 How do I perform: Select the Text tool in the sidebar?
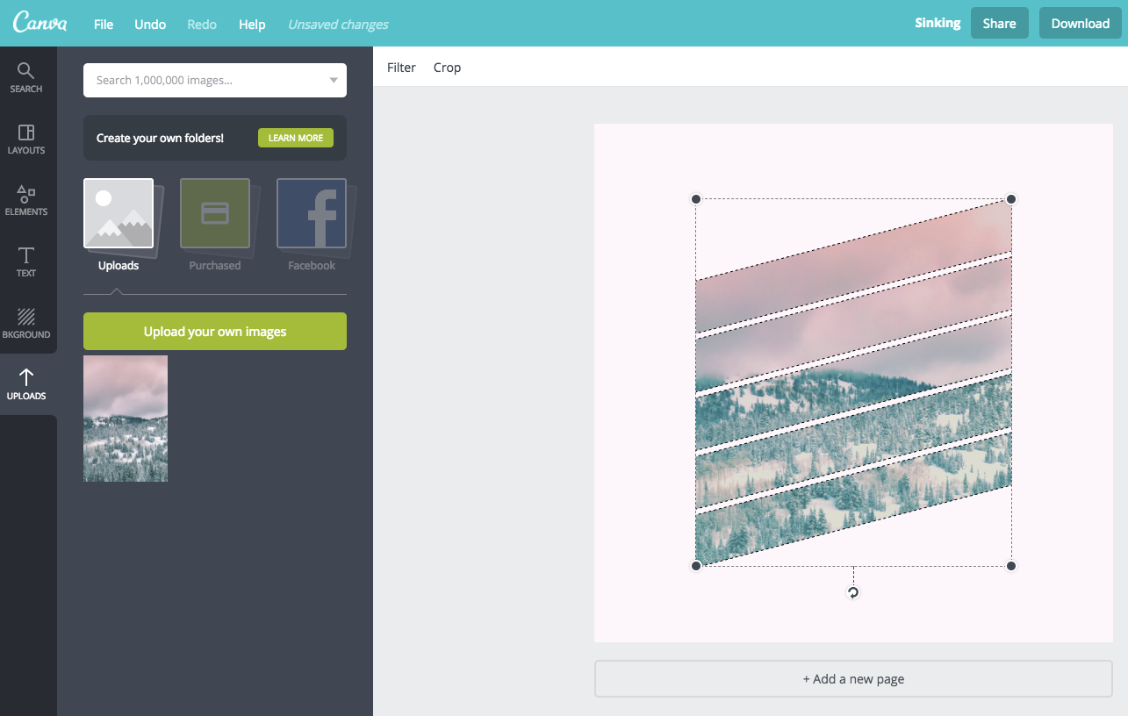tap(26, 261)
